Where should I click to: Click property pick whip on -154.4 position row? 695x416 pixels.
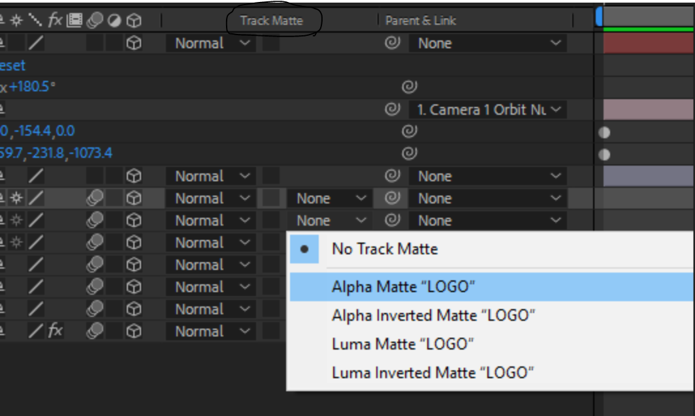click(409, 132)
